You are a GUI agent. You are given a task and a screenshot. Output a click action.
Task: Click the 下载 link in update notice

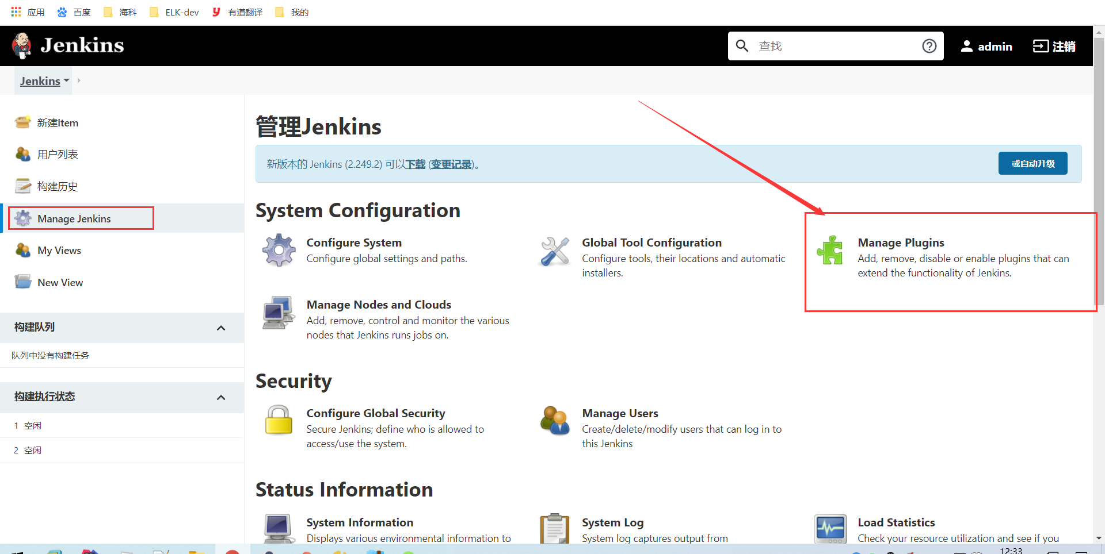415,164
